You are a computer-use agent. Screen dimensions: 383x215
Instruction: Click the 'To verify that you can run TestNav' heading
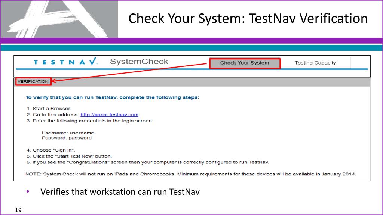coord(112,97)
